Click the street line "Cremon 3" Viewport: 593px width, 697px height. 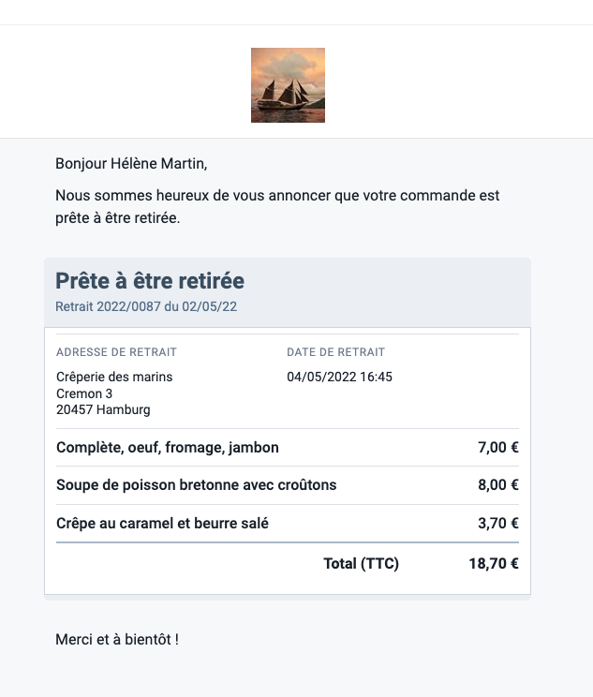click(x=84, y=393)
